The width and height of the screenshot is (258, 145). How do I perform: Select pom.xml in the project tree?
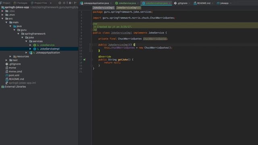click(x=14, y=75)
